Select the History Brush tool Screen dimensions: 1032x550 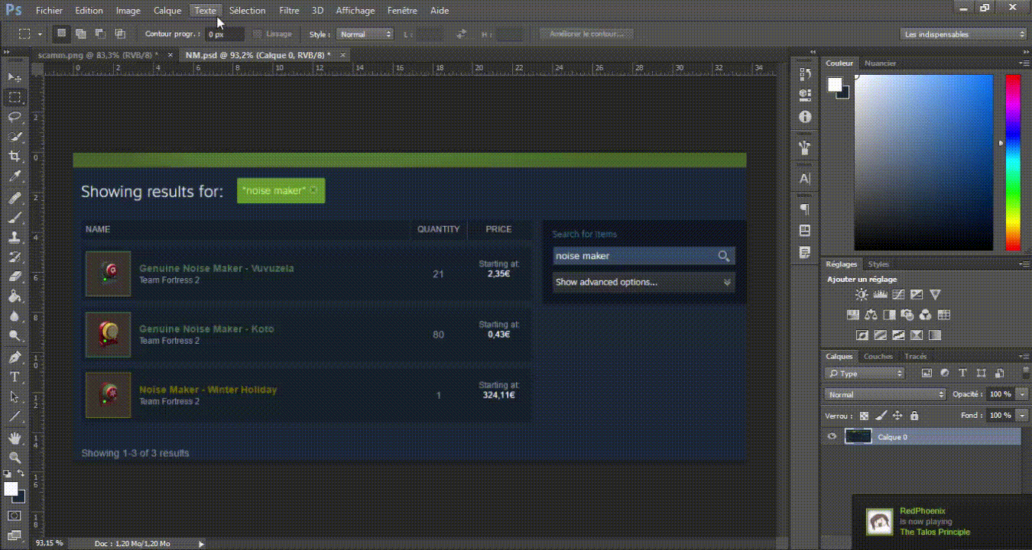[x=15, y=257]
